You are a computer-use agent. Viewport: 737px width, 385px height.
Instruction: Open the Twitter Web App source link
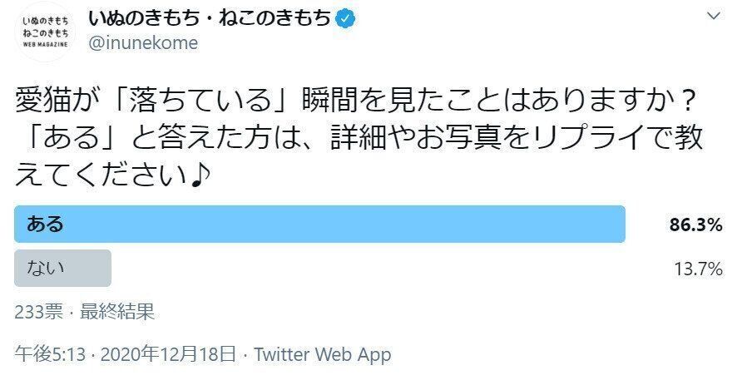[322, 355]
